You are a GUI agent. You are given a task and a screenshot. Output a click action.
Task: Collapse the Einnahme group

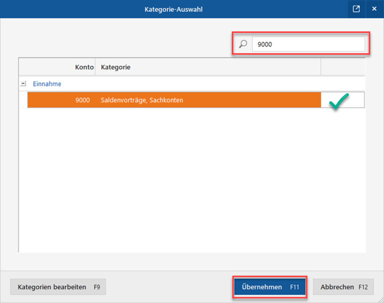click(23, 84)
